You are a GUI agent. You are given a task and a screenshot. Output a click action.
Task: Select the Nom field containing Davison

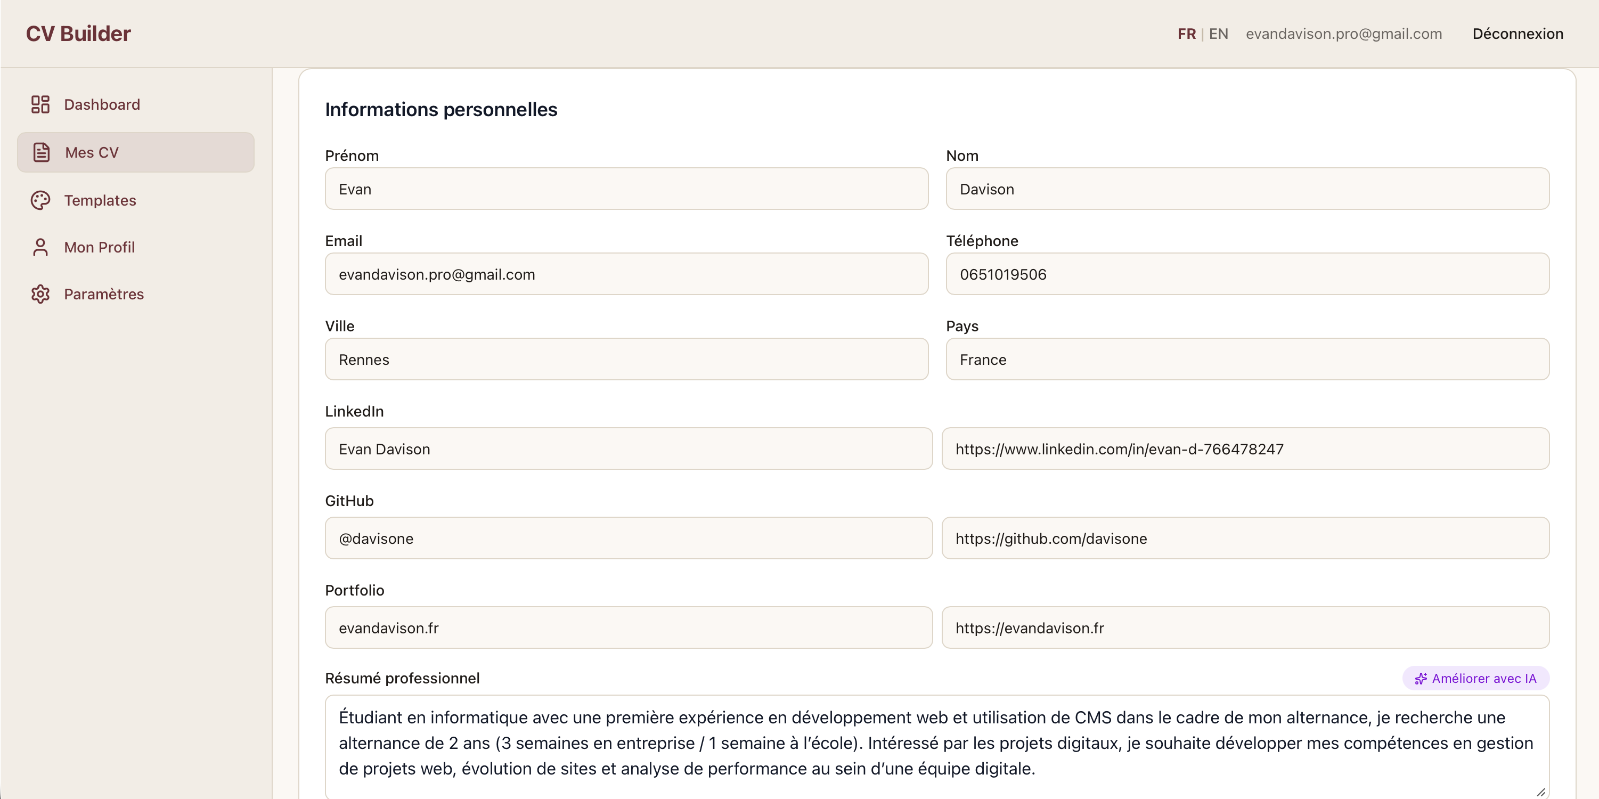click(x=1247, y=189)
